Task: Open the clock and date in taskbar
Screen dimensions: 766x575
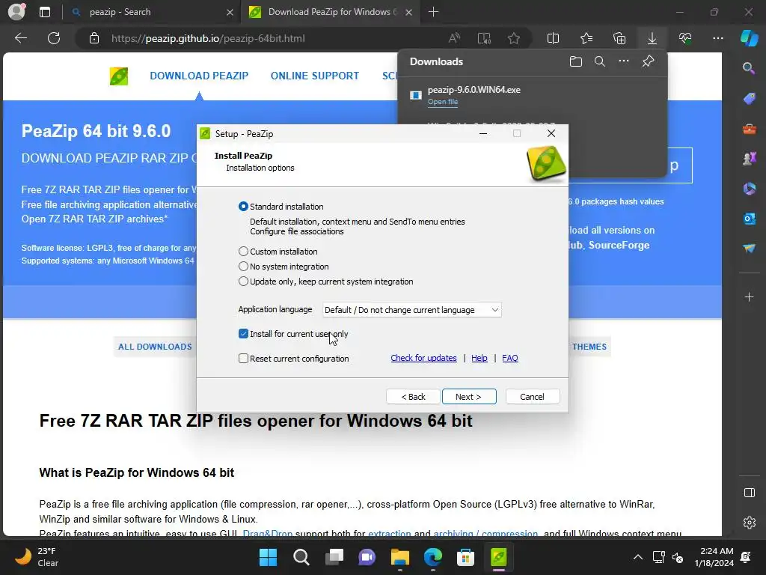Action: click(714, 557)
